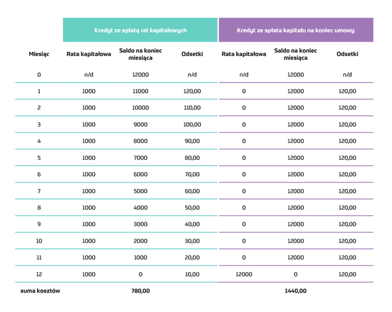Click the purple "Kredyt ze spłata kapitału na koniec umowy" header

pos(296,30)
